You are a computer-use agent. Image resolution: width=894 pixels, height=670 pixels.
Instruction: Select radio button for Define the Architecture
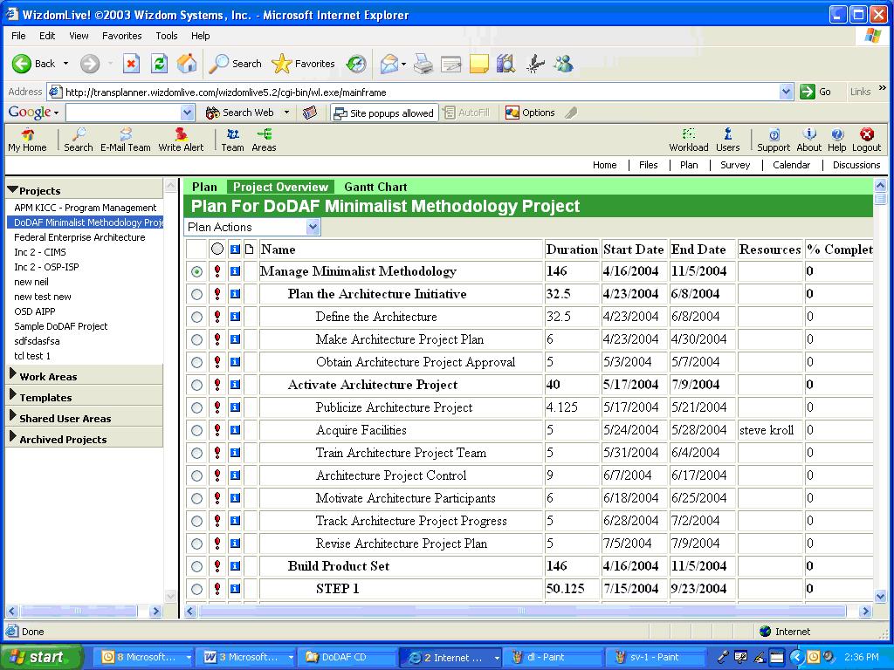[196, 317]
